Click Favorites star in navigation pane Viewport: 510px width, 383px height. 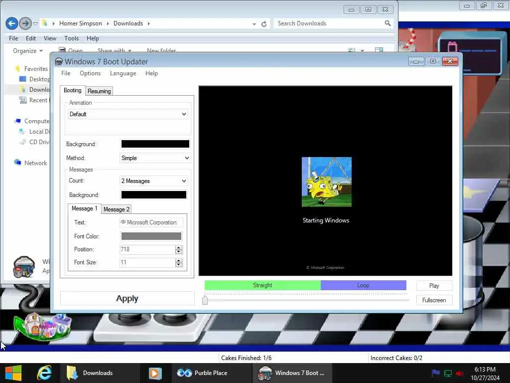point(17,69)
